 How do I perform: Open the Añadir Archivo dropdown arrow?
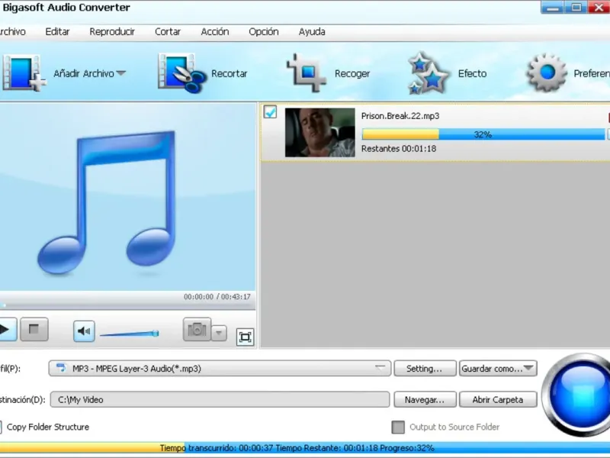121,73
